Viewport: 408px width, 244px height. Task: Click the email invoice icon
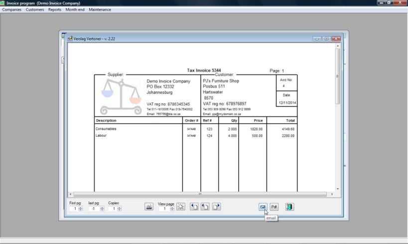[x=263, y=207]
